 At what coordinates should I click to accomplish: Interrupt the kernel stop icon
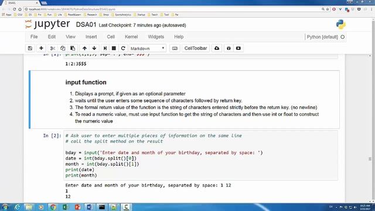coord(114,48)
